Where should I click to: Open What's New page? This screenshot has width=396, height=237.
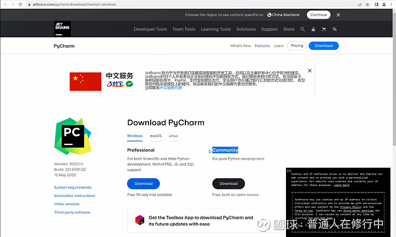240,46
